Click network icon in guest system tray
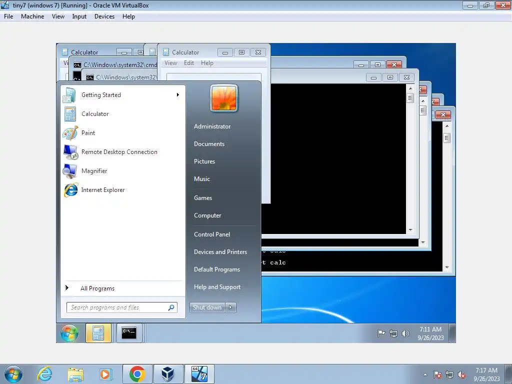The width and height of the screenshot is (512, 384). (x=393, y=333)
